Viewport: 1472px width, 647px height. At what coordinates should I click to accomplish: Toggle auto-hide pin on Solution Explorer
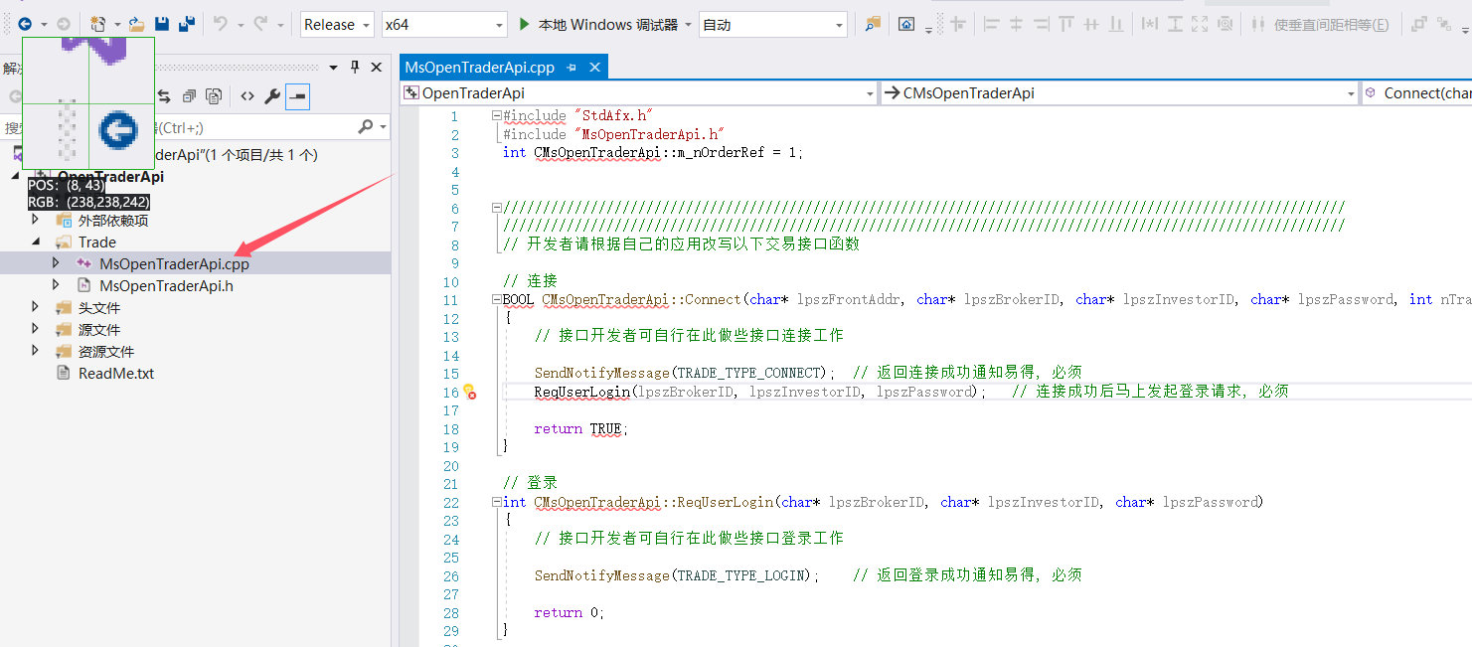point(355,67)
